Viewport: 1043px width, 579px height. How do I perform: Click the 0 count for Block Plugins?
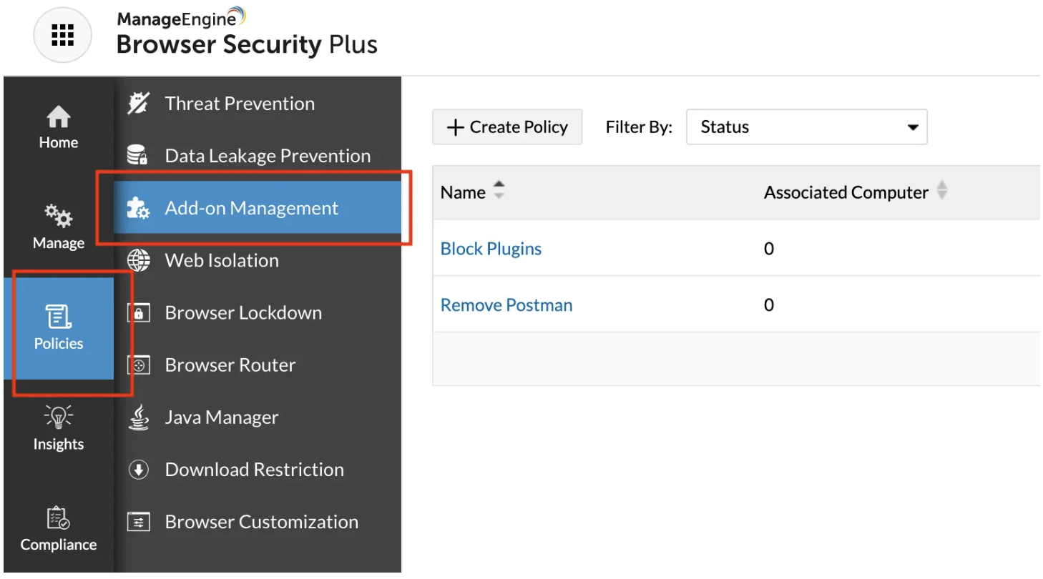click(x=769, y=249)
